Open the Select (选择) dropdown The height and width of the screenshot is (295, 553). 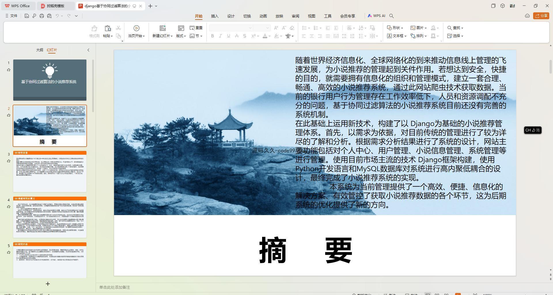455,36
